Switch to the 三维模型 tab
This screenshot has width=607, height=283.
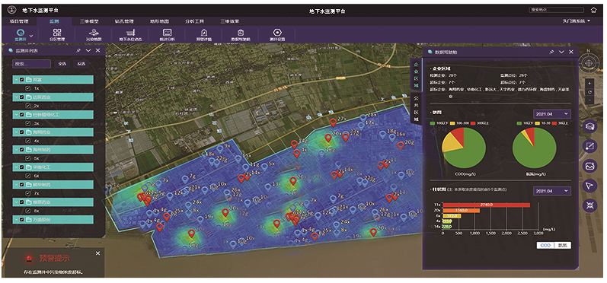(89, 21)
